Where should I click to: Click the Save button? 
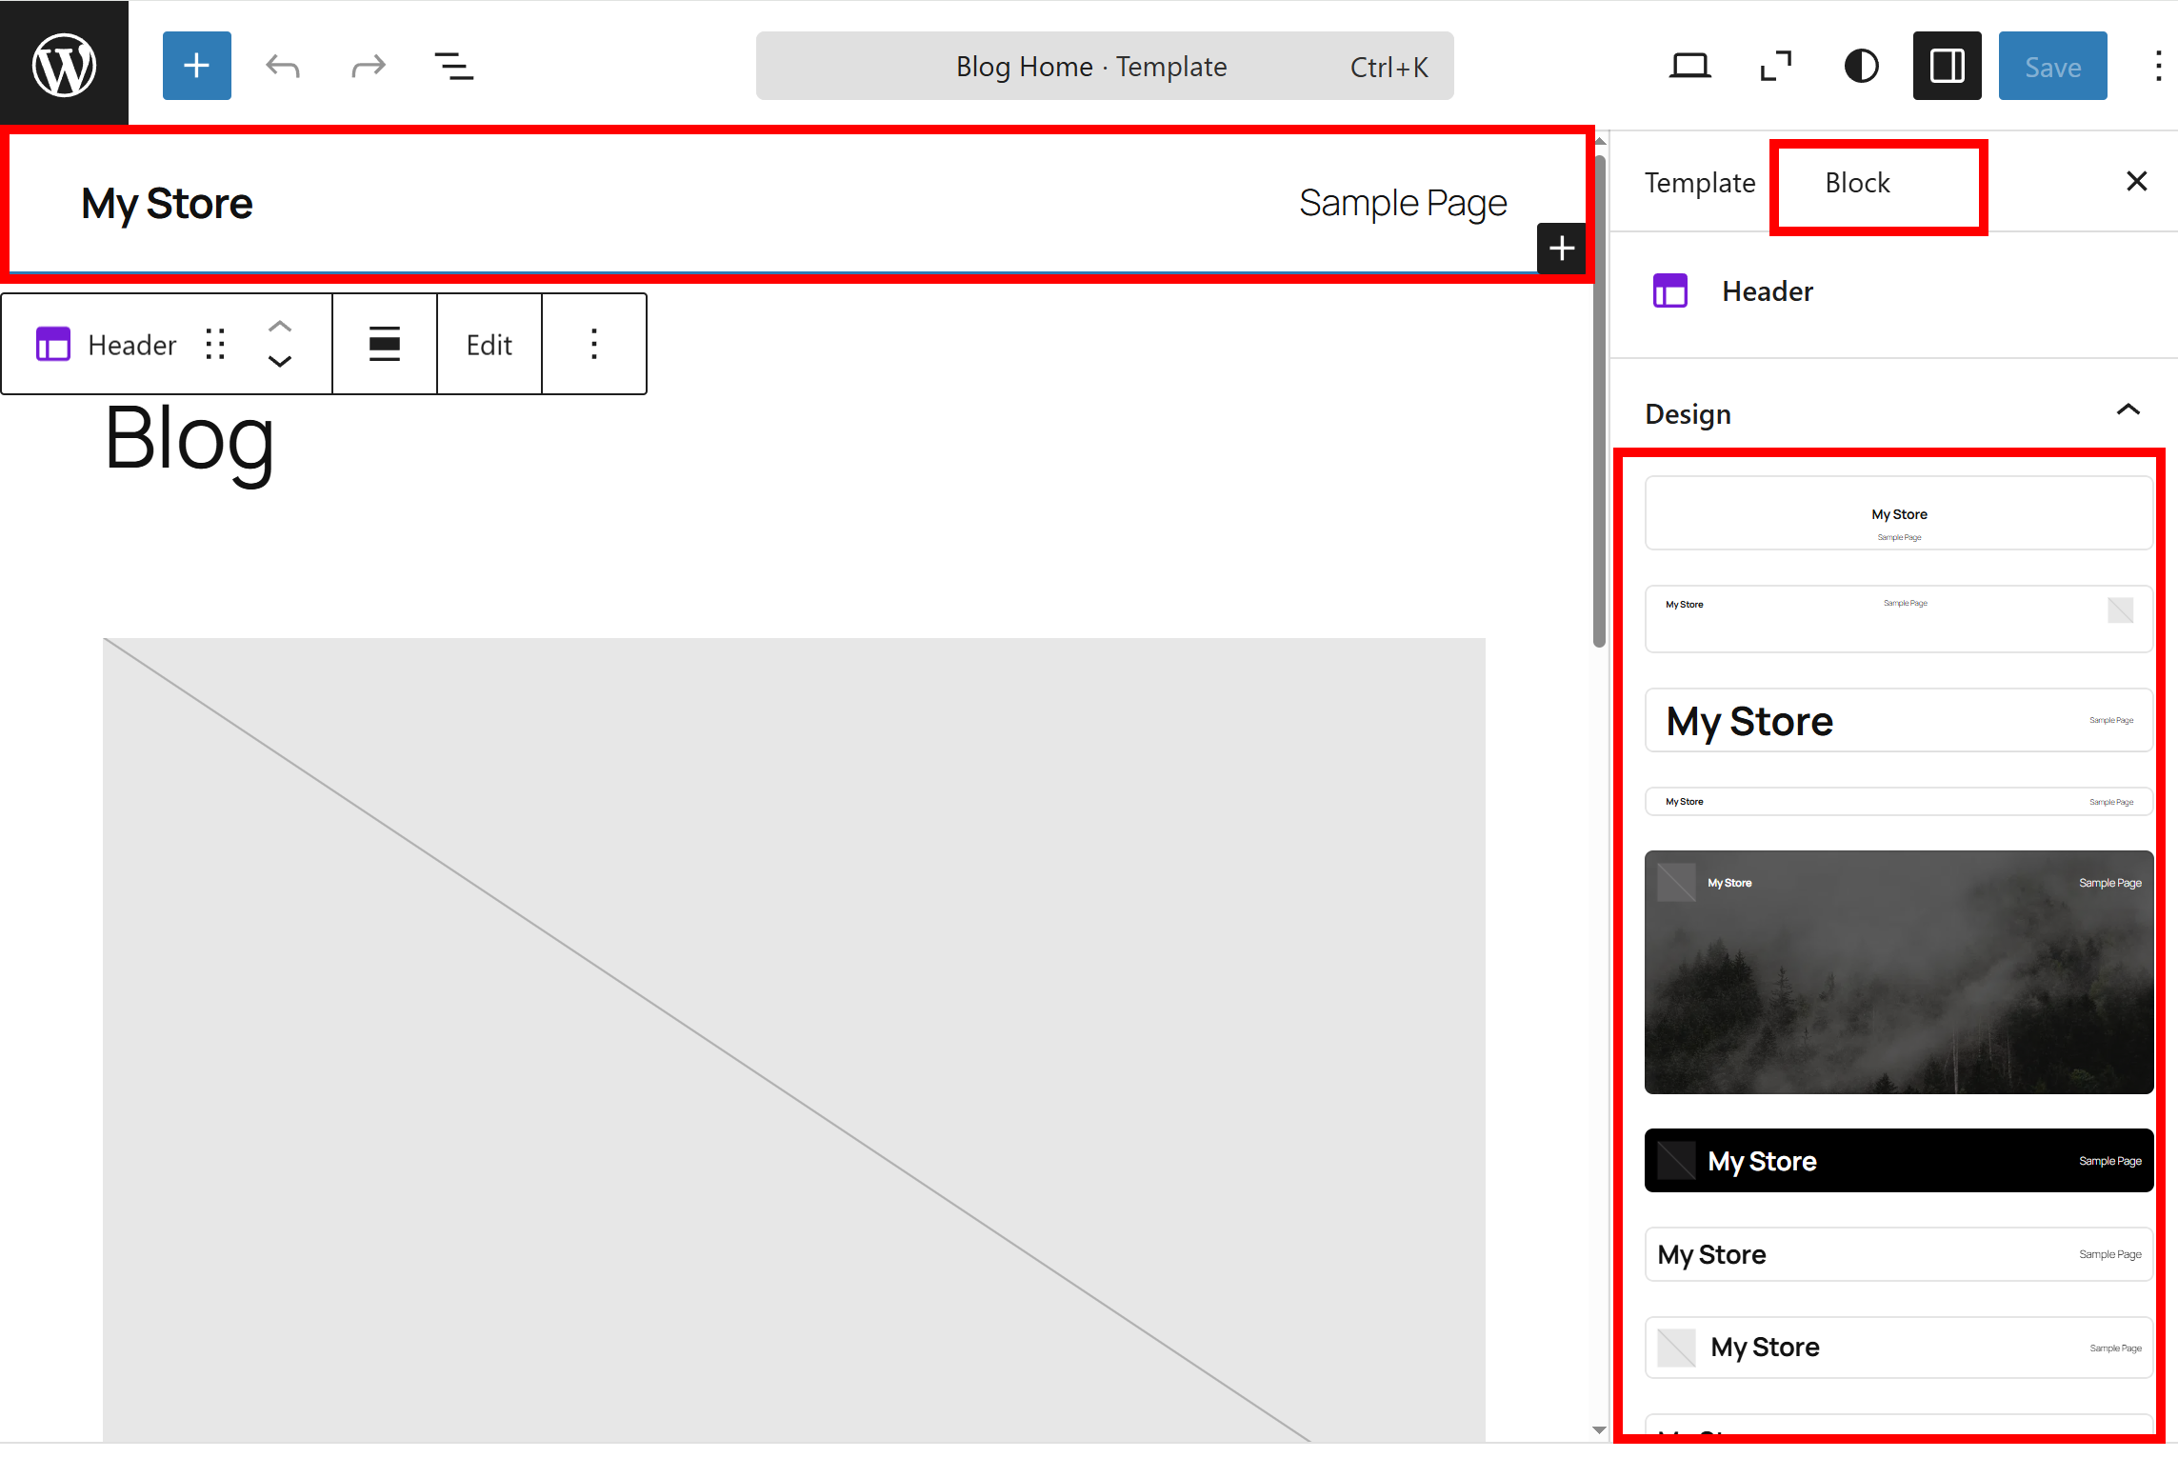tap(2052, 66)
